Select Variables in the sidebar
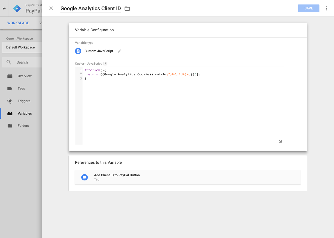Image resolution: width=334 pixels, height=238 pixels. 21,114
